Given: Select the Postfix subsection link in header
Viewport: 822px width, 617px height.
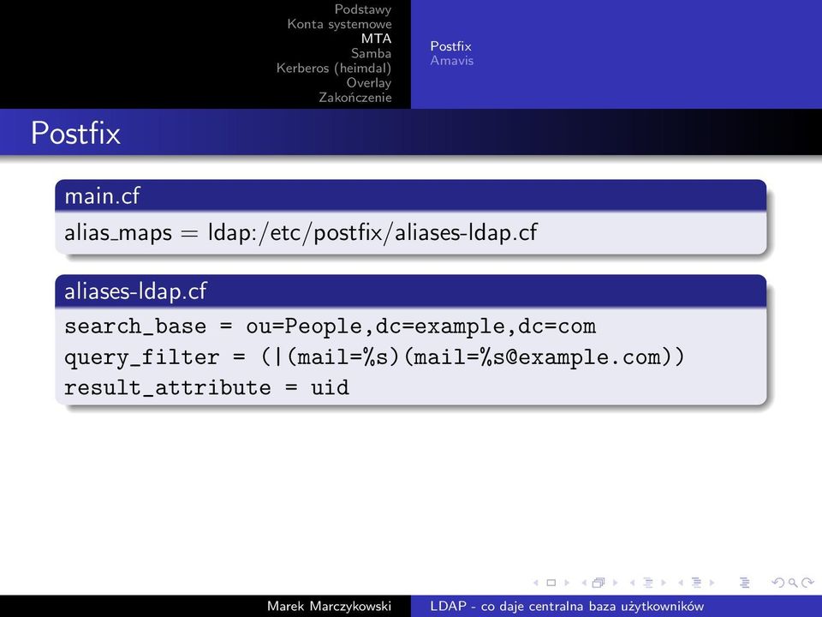Looking at the screenshot, I should 451,46.
